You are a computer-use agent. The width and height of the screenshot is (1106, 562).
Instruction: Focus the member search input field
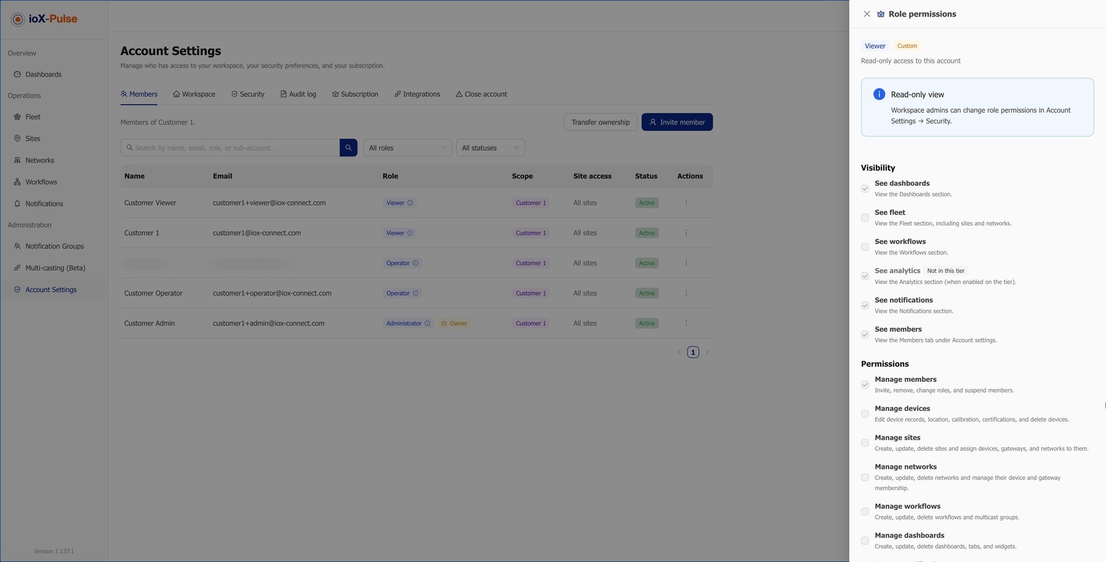(230, 148)
